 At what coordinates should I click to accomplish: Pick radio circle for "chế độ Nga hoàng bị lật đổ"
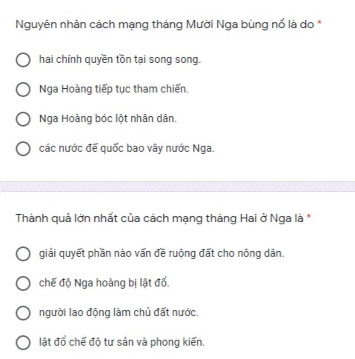[x=23, y=283]
